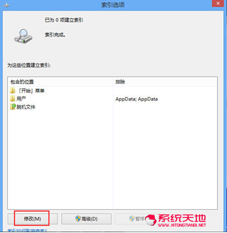This screenshot has height=233, width=227.
Task: Select the Offline Files (脱机文件) icon
Action: [13, 107]
